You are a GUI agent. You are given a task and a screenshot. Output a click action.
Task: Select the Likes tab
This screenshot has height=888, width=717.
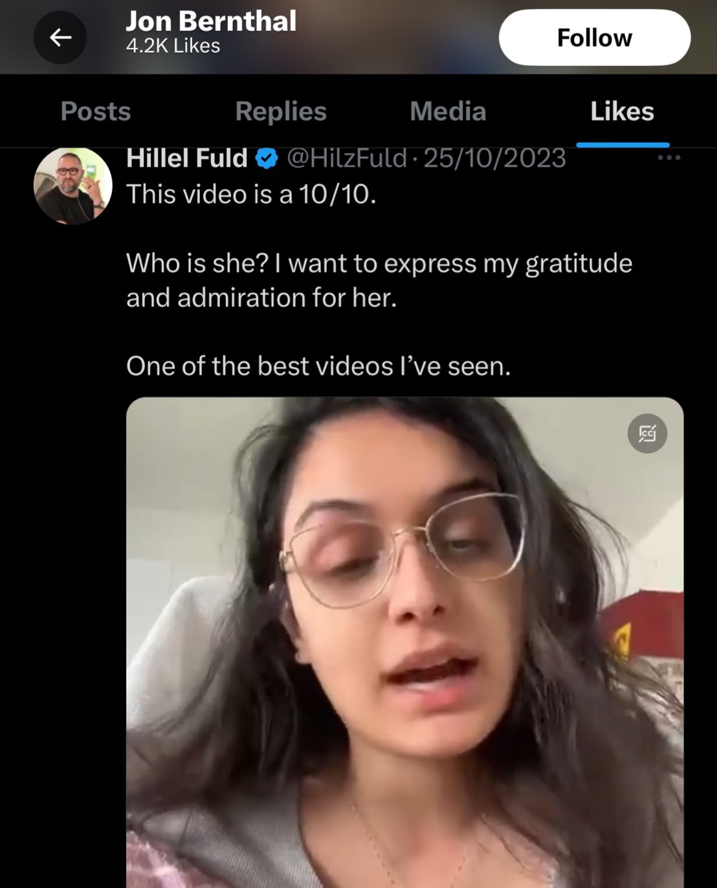622,111
